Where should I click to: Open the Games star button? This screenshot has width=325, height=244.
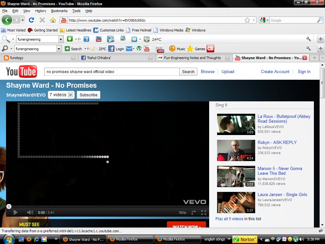(x=196, y=49)
